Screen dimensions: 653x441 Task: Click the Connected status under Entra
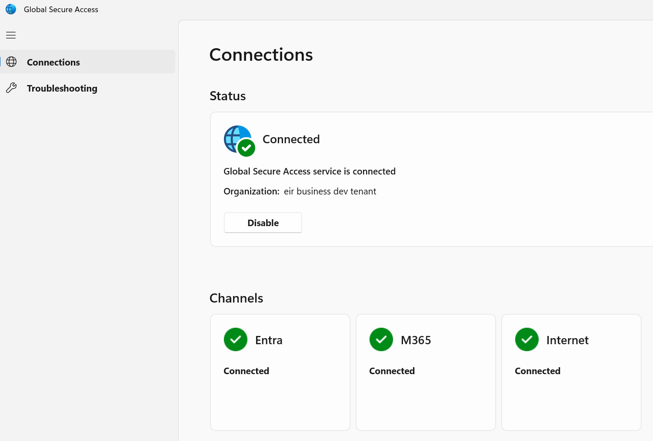(x=247, y=371)
